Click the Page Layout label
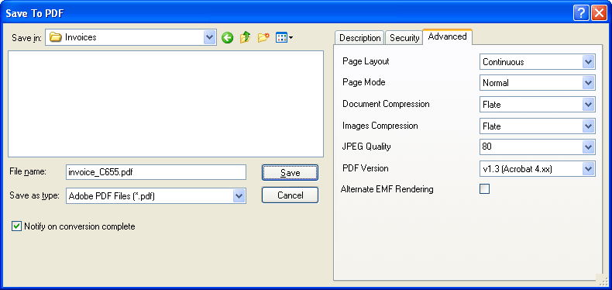The height and width of the screenshot is (290, 612). tap(366, 61)
